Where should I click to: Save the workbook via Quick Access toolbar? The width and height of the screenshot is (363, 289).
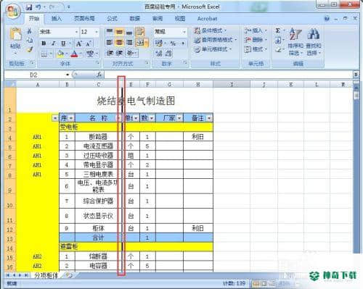pos(29,7)
